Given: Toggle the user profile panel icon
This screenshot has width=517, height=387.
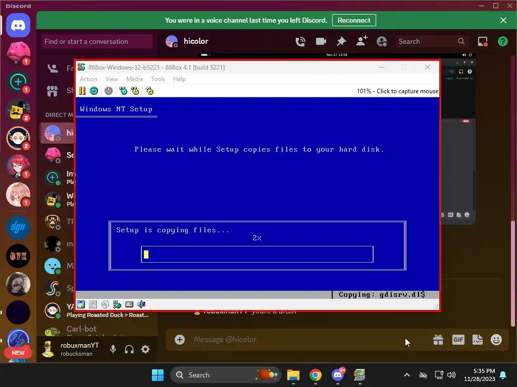Looking at the screenshot, I should (382, 41).
